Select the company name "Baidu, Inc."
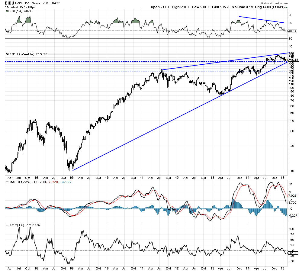Viewport: 299px width, 271px height. click(x=23, y=3)
